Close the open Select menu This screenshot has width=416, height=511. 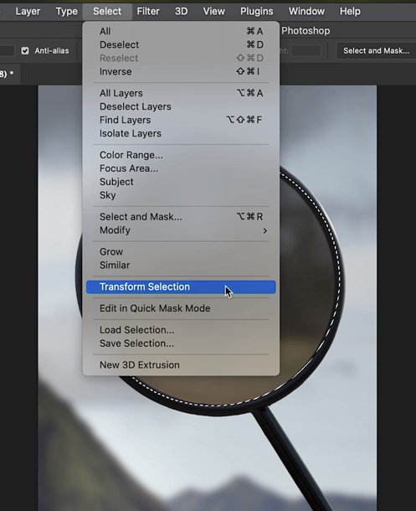107,12
